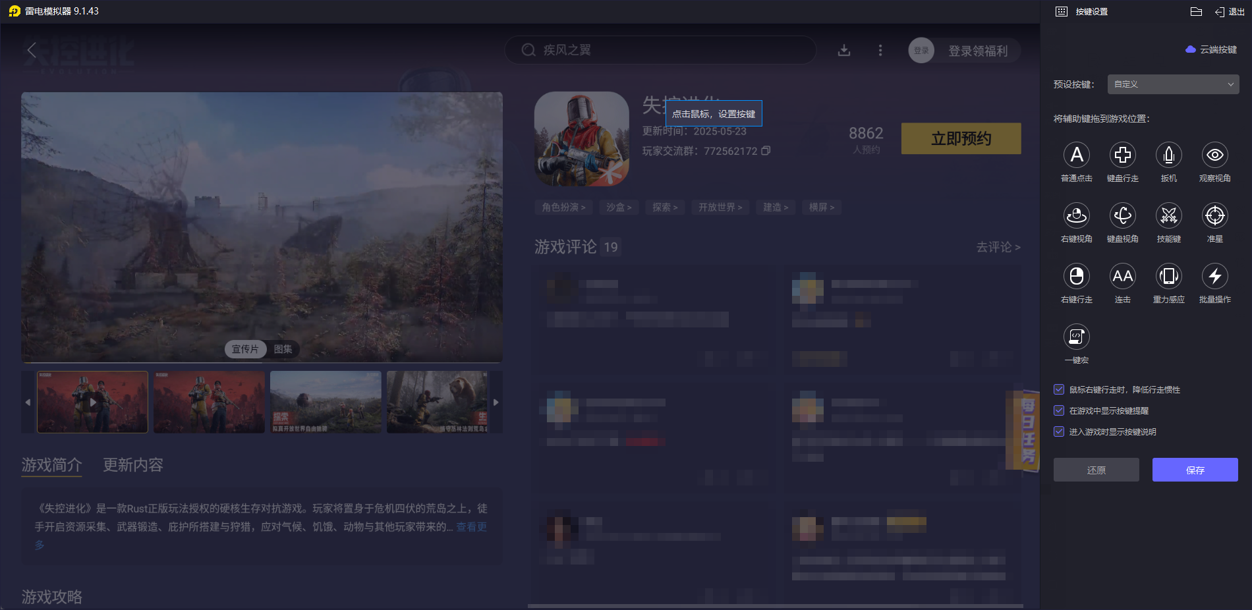
Task: Expand the 横屏 tag
Action: [x=822, y=208]
